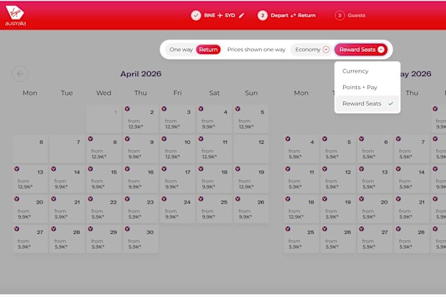Select April 26 date cell
Viewport: 446px width, 297px height.
coord(251,209)
